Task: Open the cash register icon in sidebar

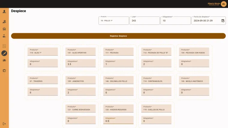Action: tap(4, 22)
